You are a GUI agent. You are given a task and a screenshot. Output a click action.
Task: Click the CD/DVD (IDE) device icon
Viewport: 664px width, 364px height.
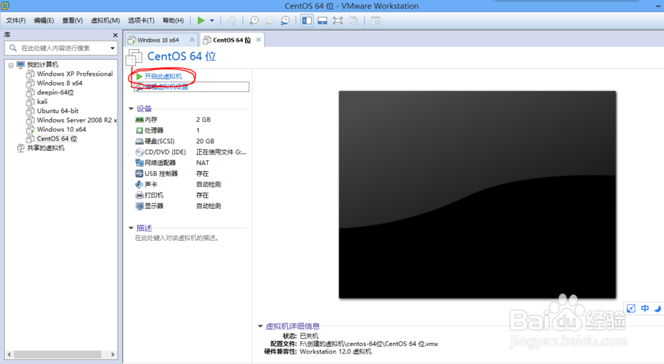(139, 152)
